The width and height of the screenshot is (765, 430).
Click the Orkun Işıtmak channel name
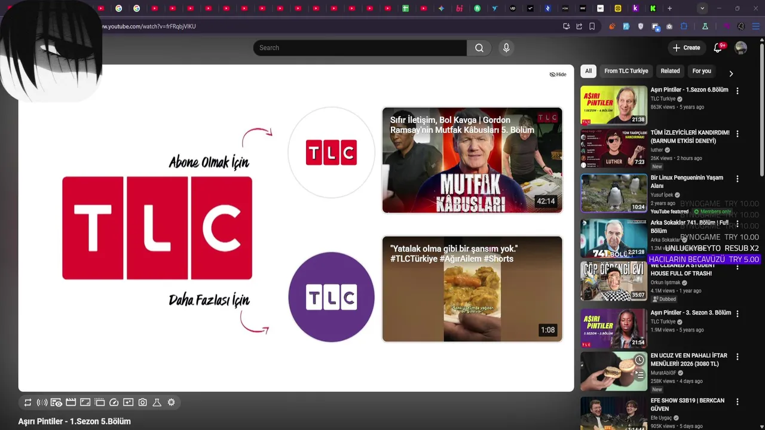[x=665, y=282]
